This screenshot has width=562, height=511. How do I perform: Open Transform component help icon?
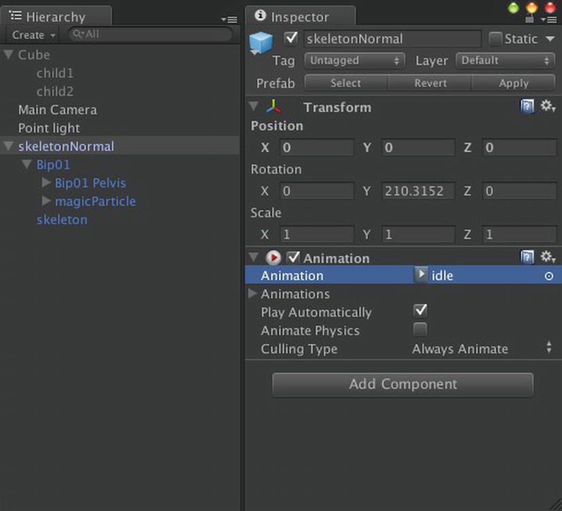pyautogui.click(x=527, y=107)
